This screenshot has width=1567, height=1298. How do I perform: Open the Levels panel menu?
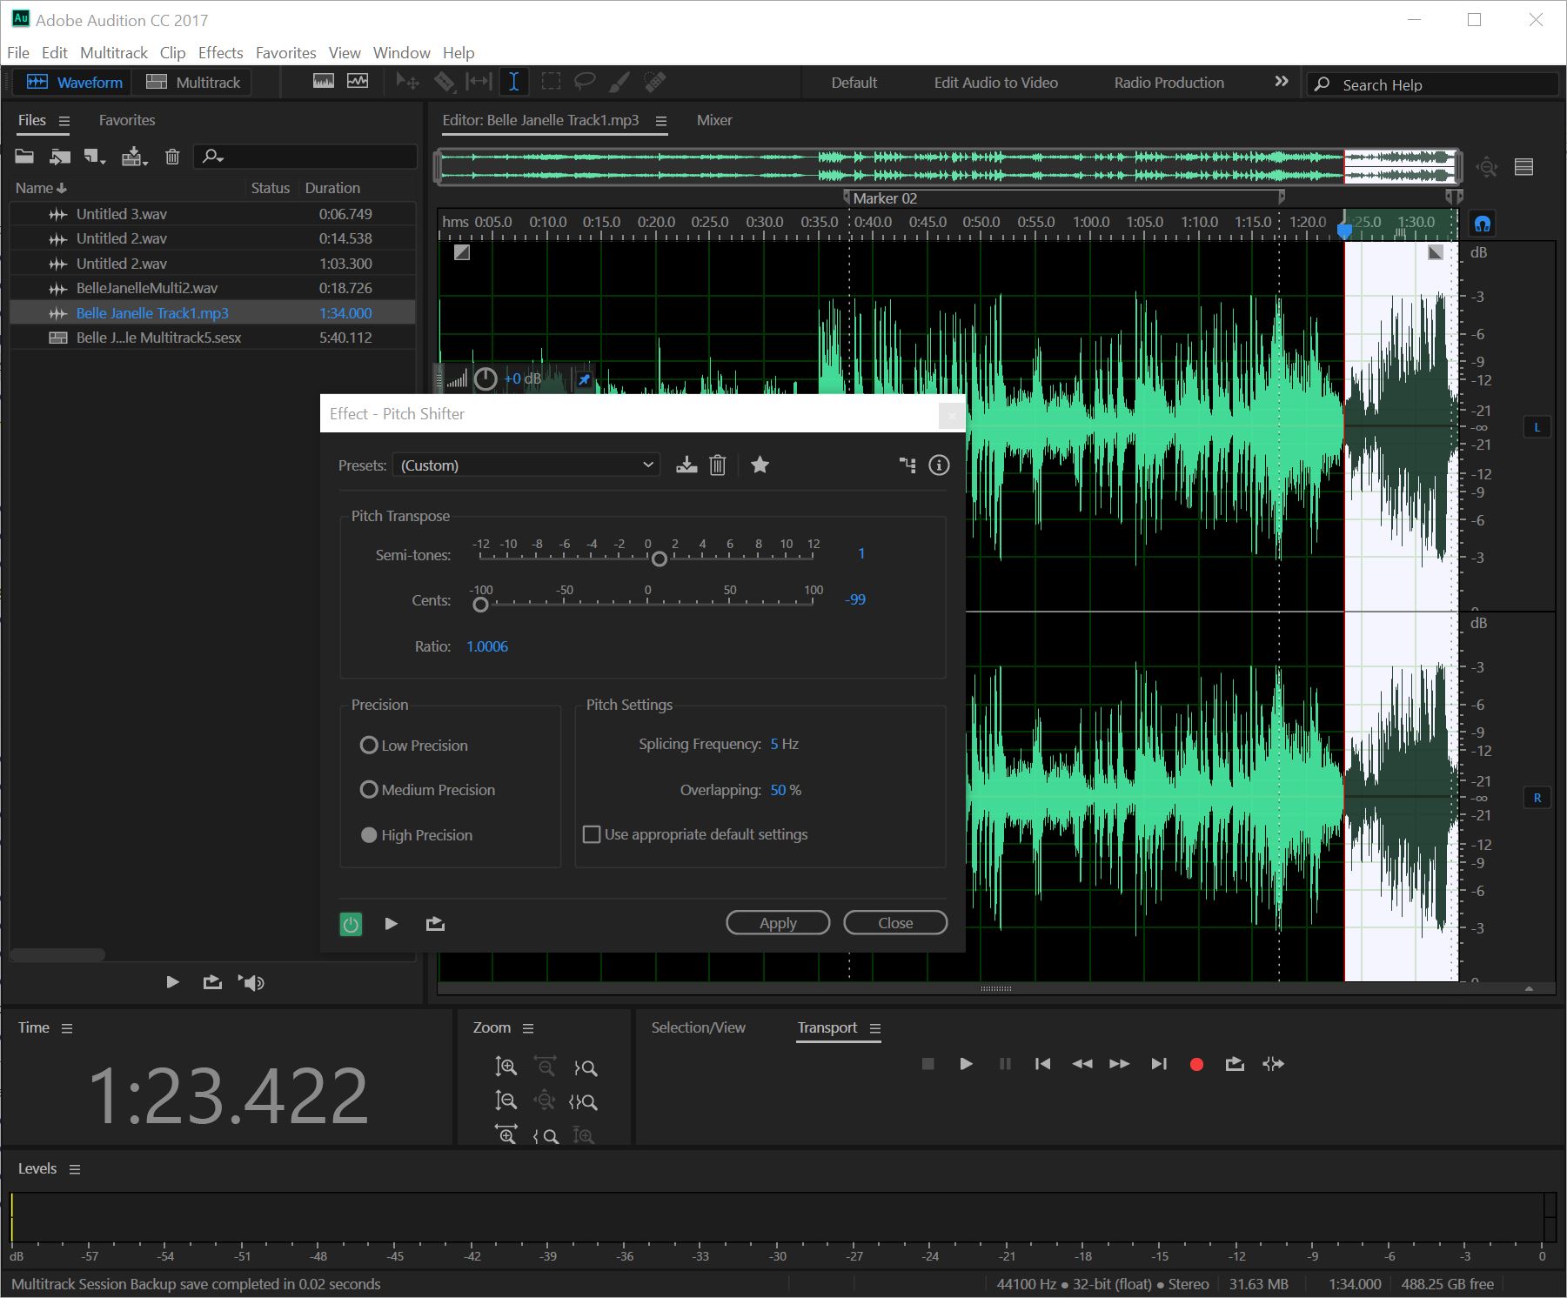75,1169
